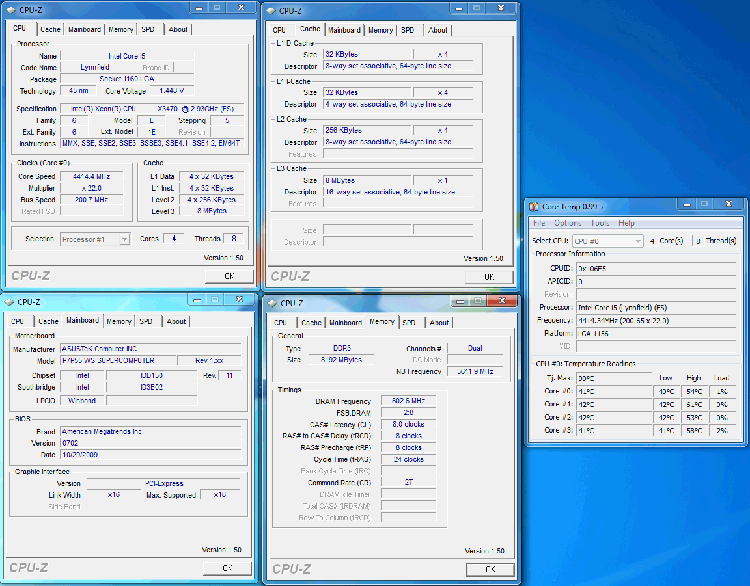Click the graphic interface version "PCI-Express"

(163, 483)
